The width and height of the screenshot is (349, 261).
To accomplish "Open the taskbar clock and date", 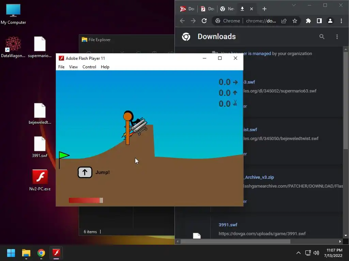I will [333, 253].
